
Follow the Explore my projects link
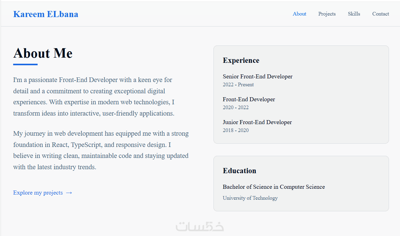tap(38, 193)
